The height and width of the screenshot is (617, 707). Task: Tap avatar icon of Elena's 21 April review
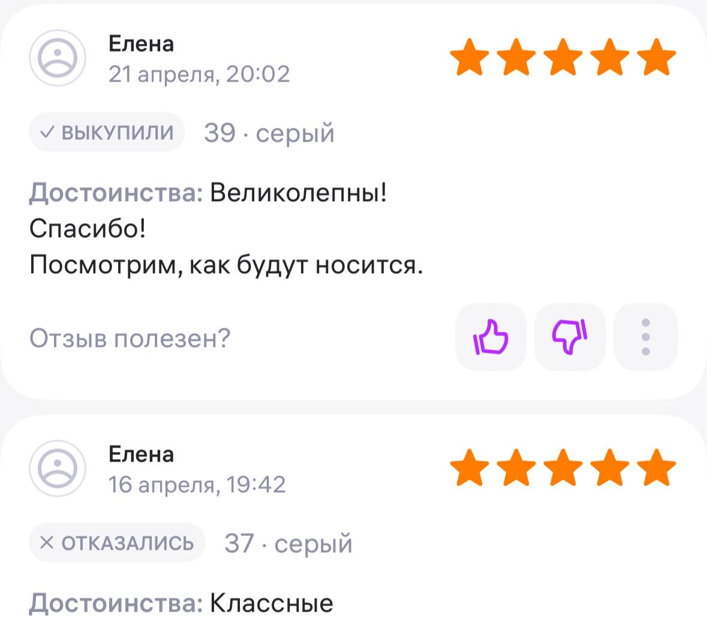(x=58, y=58)
